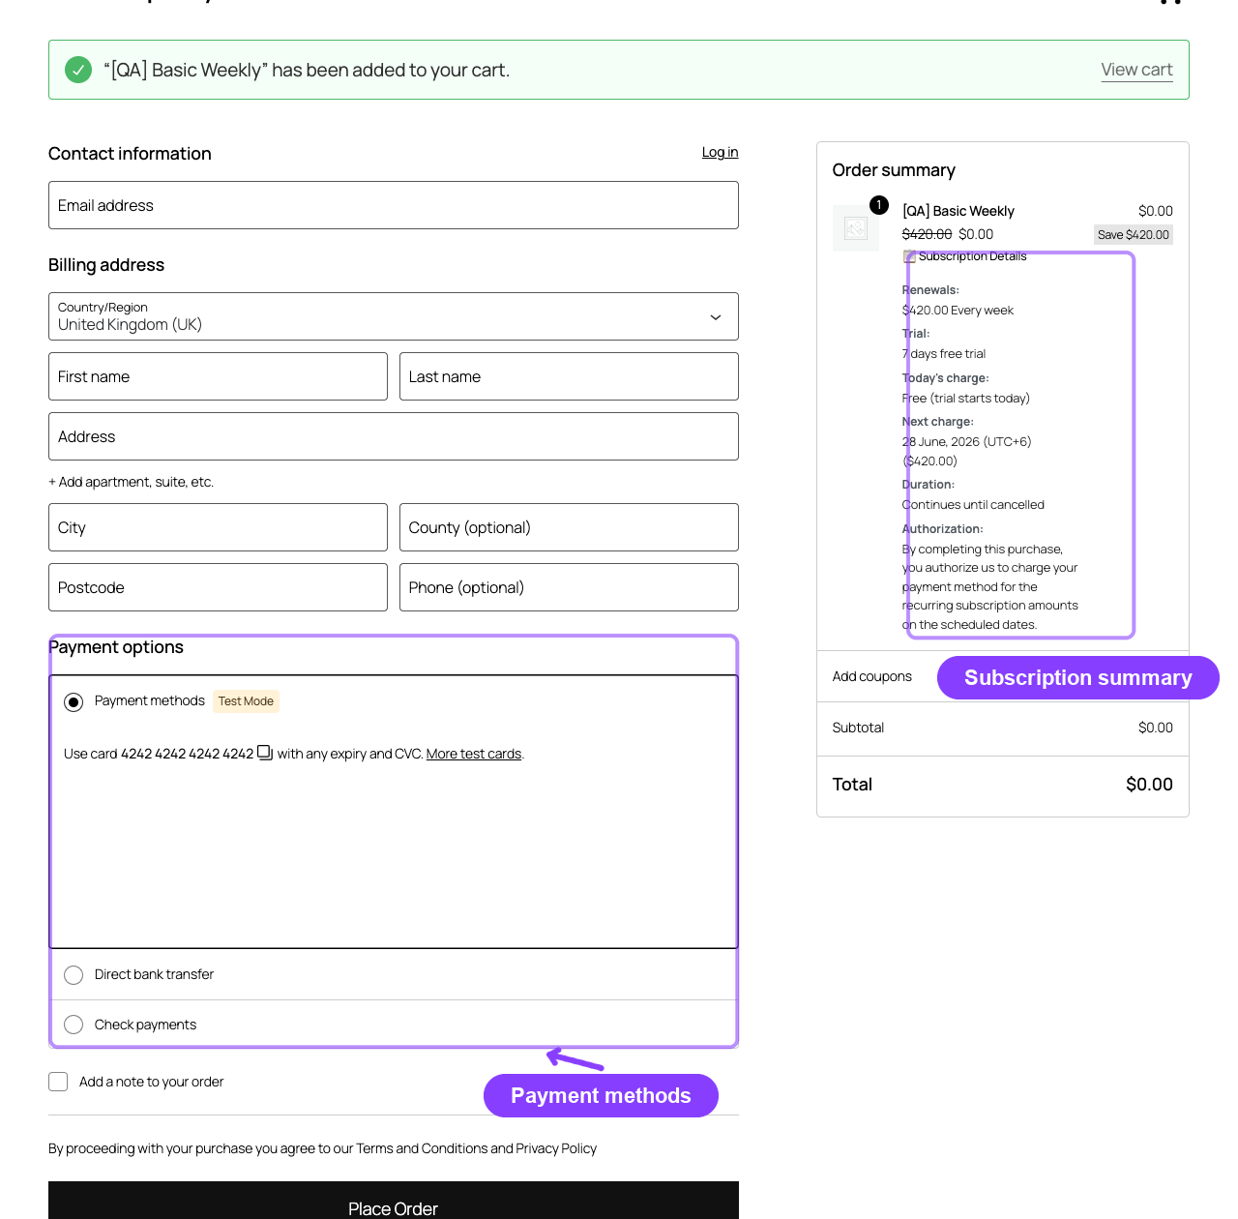
Task: Click the [QA] Basic Weekly product name
Action: (958, 211)
